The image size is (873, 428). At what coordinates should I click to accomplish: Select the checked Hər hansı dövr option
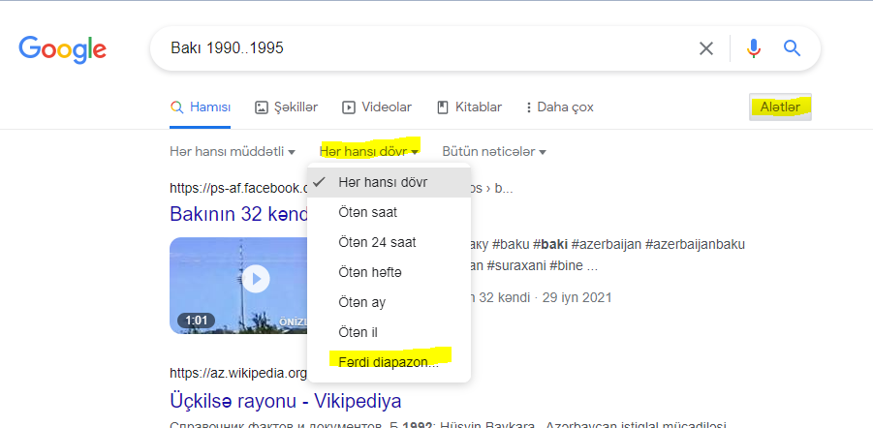(x=383, y=182)
